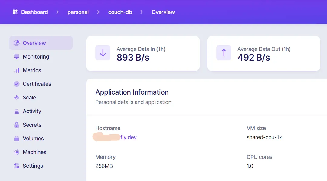Click the Scale plant icon
The image size is (327, 181).
pyautogui.click(x=17, y=98)
